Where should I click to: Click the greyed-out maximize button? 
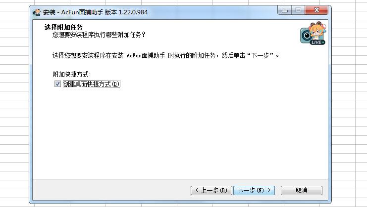298,10
